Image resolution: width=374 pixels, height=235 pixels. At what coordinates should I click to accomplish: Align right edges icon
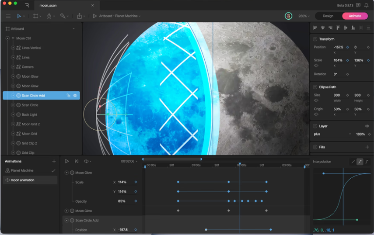pos(330,28)
